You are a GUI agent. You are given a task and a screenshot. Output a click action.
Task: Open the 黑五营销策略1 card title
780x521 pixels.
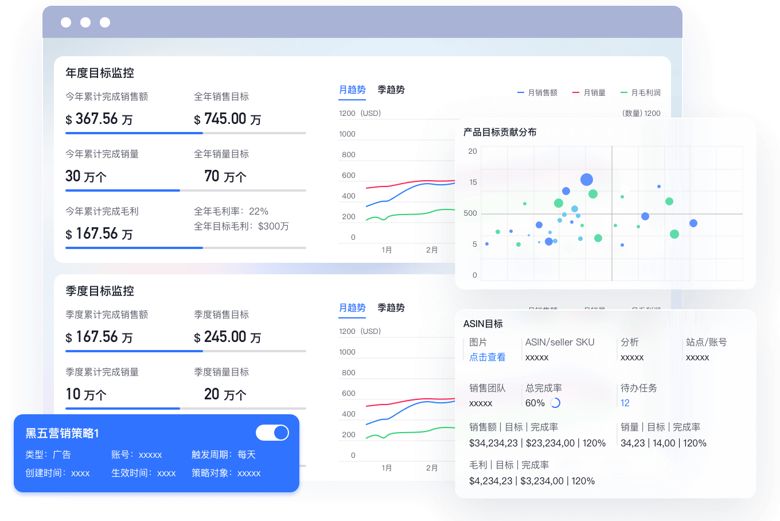click(x=62, y=433)
